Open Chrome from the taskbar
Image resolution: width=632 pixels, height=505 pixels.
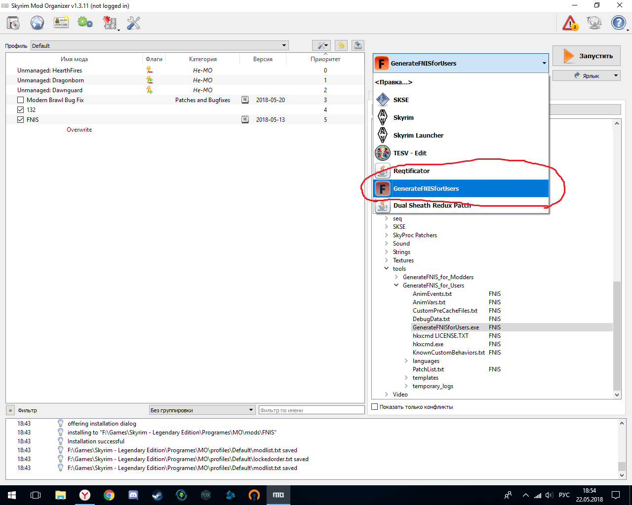(x=109, y=495)
